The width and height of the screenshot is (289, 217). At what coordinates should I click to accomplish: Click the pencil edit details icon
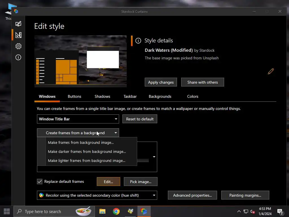pos(271,71)
